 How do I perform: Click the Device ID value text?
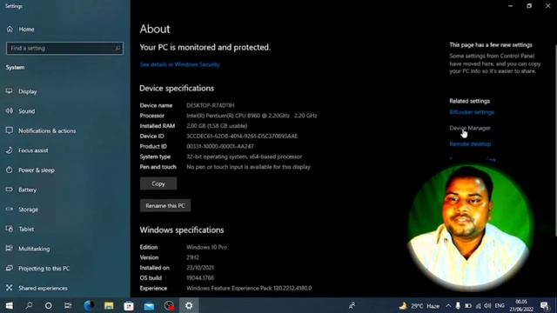coord(242,137)
